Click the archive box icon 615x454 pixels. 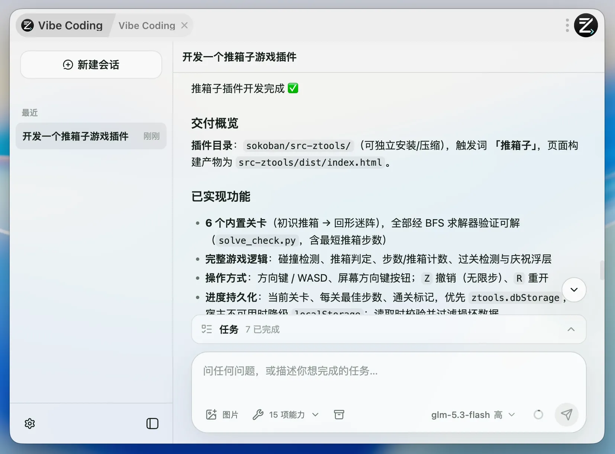pyautogui.click(x=339, y=415)
